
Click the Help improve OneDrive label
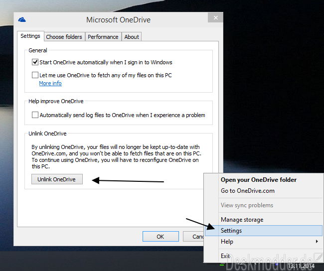coord(56,101)
